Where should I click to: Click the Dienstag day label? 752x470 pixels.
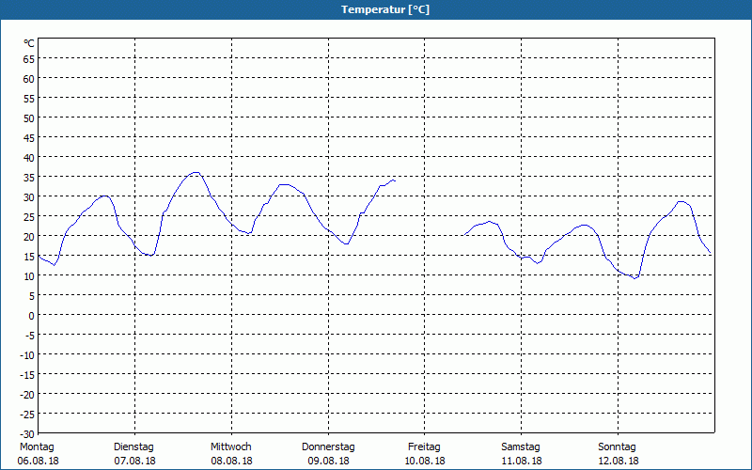pyautogui.click(x=133, y=447)
